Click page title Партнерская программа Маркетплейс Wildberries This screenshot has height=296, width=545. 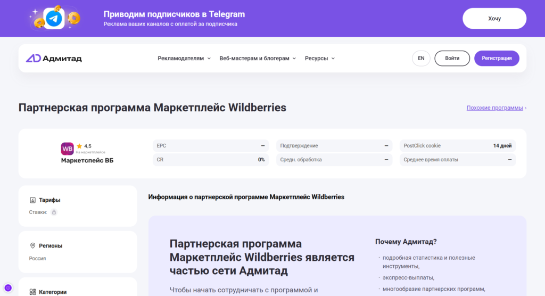(152, 108)
